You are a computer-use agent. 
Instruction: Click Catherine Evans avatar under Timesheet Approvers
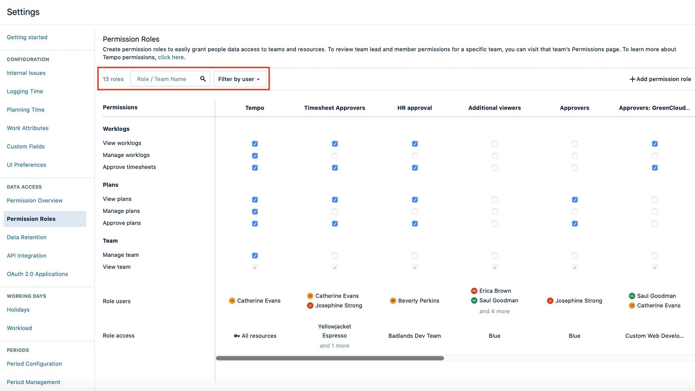pos(310,296)
